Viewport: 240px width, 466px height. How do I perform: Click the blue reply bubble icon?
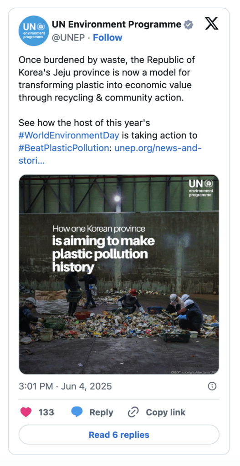[x=77, y=412]
